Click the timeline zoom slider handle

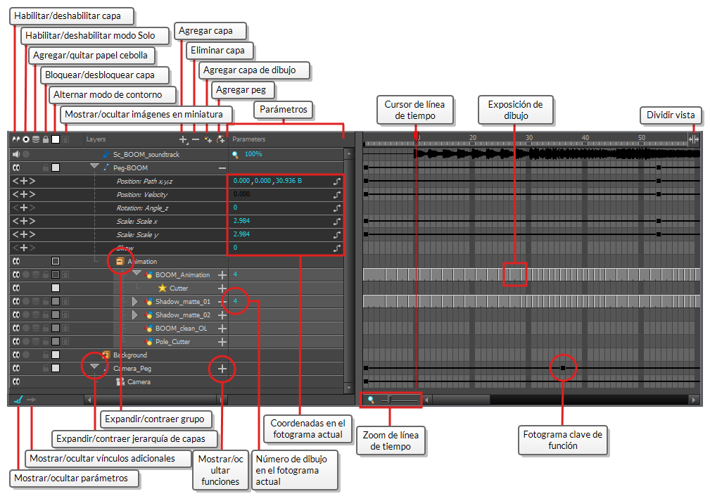[389, 400]
